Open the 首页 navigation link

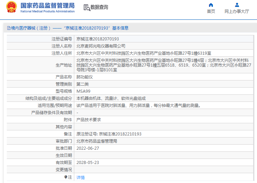coord(211,11)
